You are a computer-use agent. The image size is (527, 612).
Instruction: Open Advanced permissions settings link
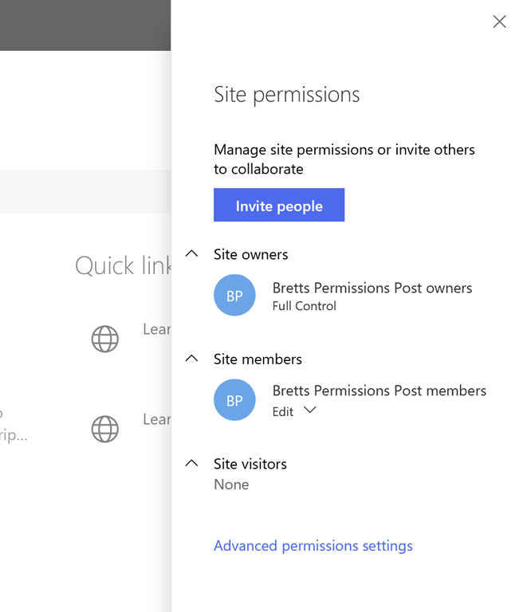[x=313, y=546]
